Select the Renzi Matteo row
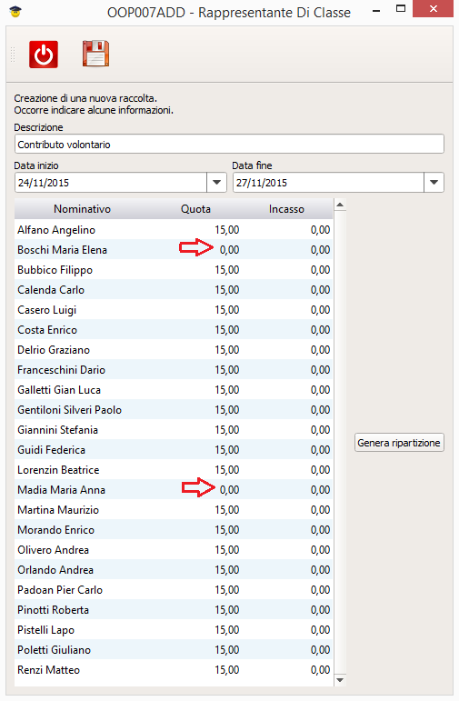This screenshot has width=459, height=701. [x=174, y=670]
